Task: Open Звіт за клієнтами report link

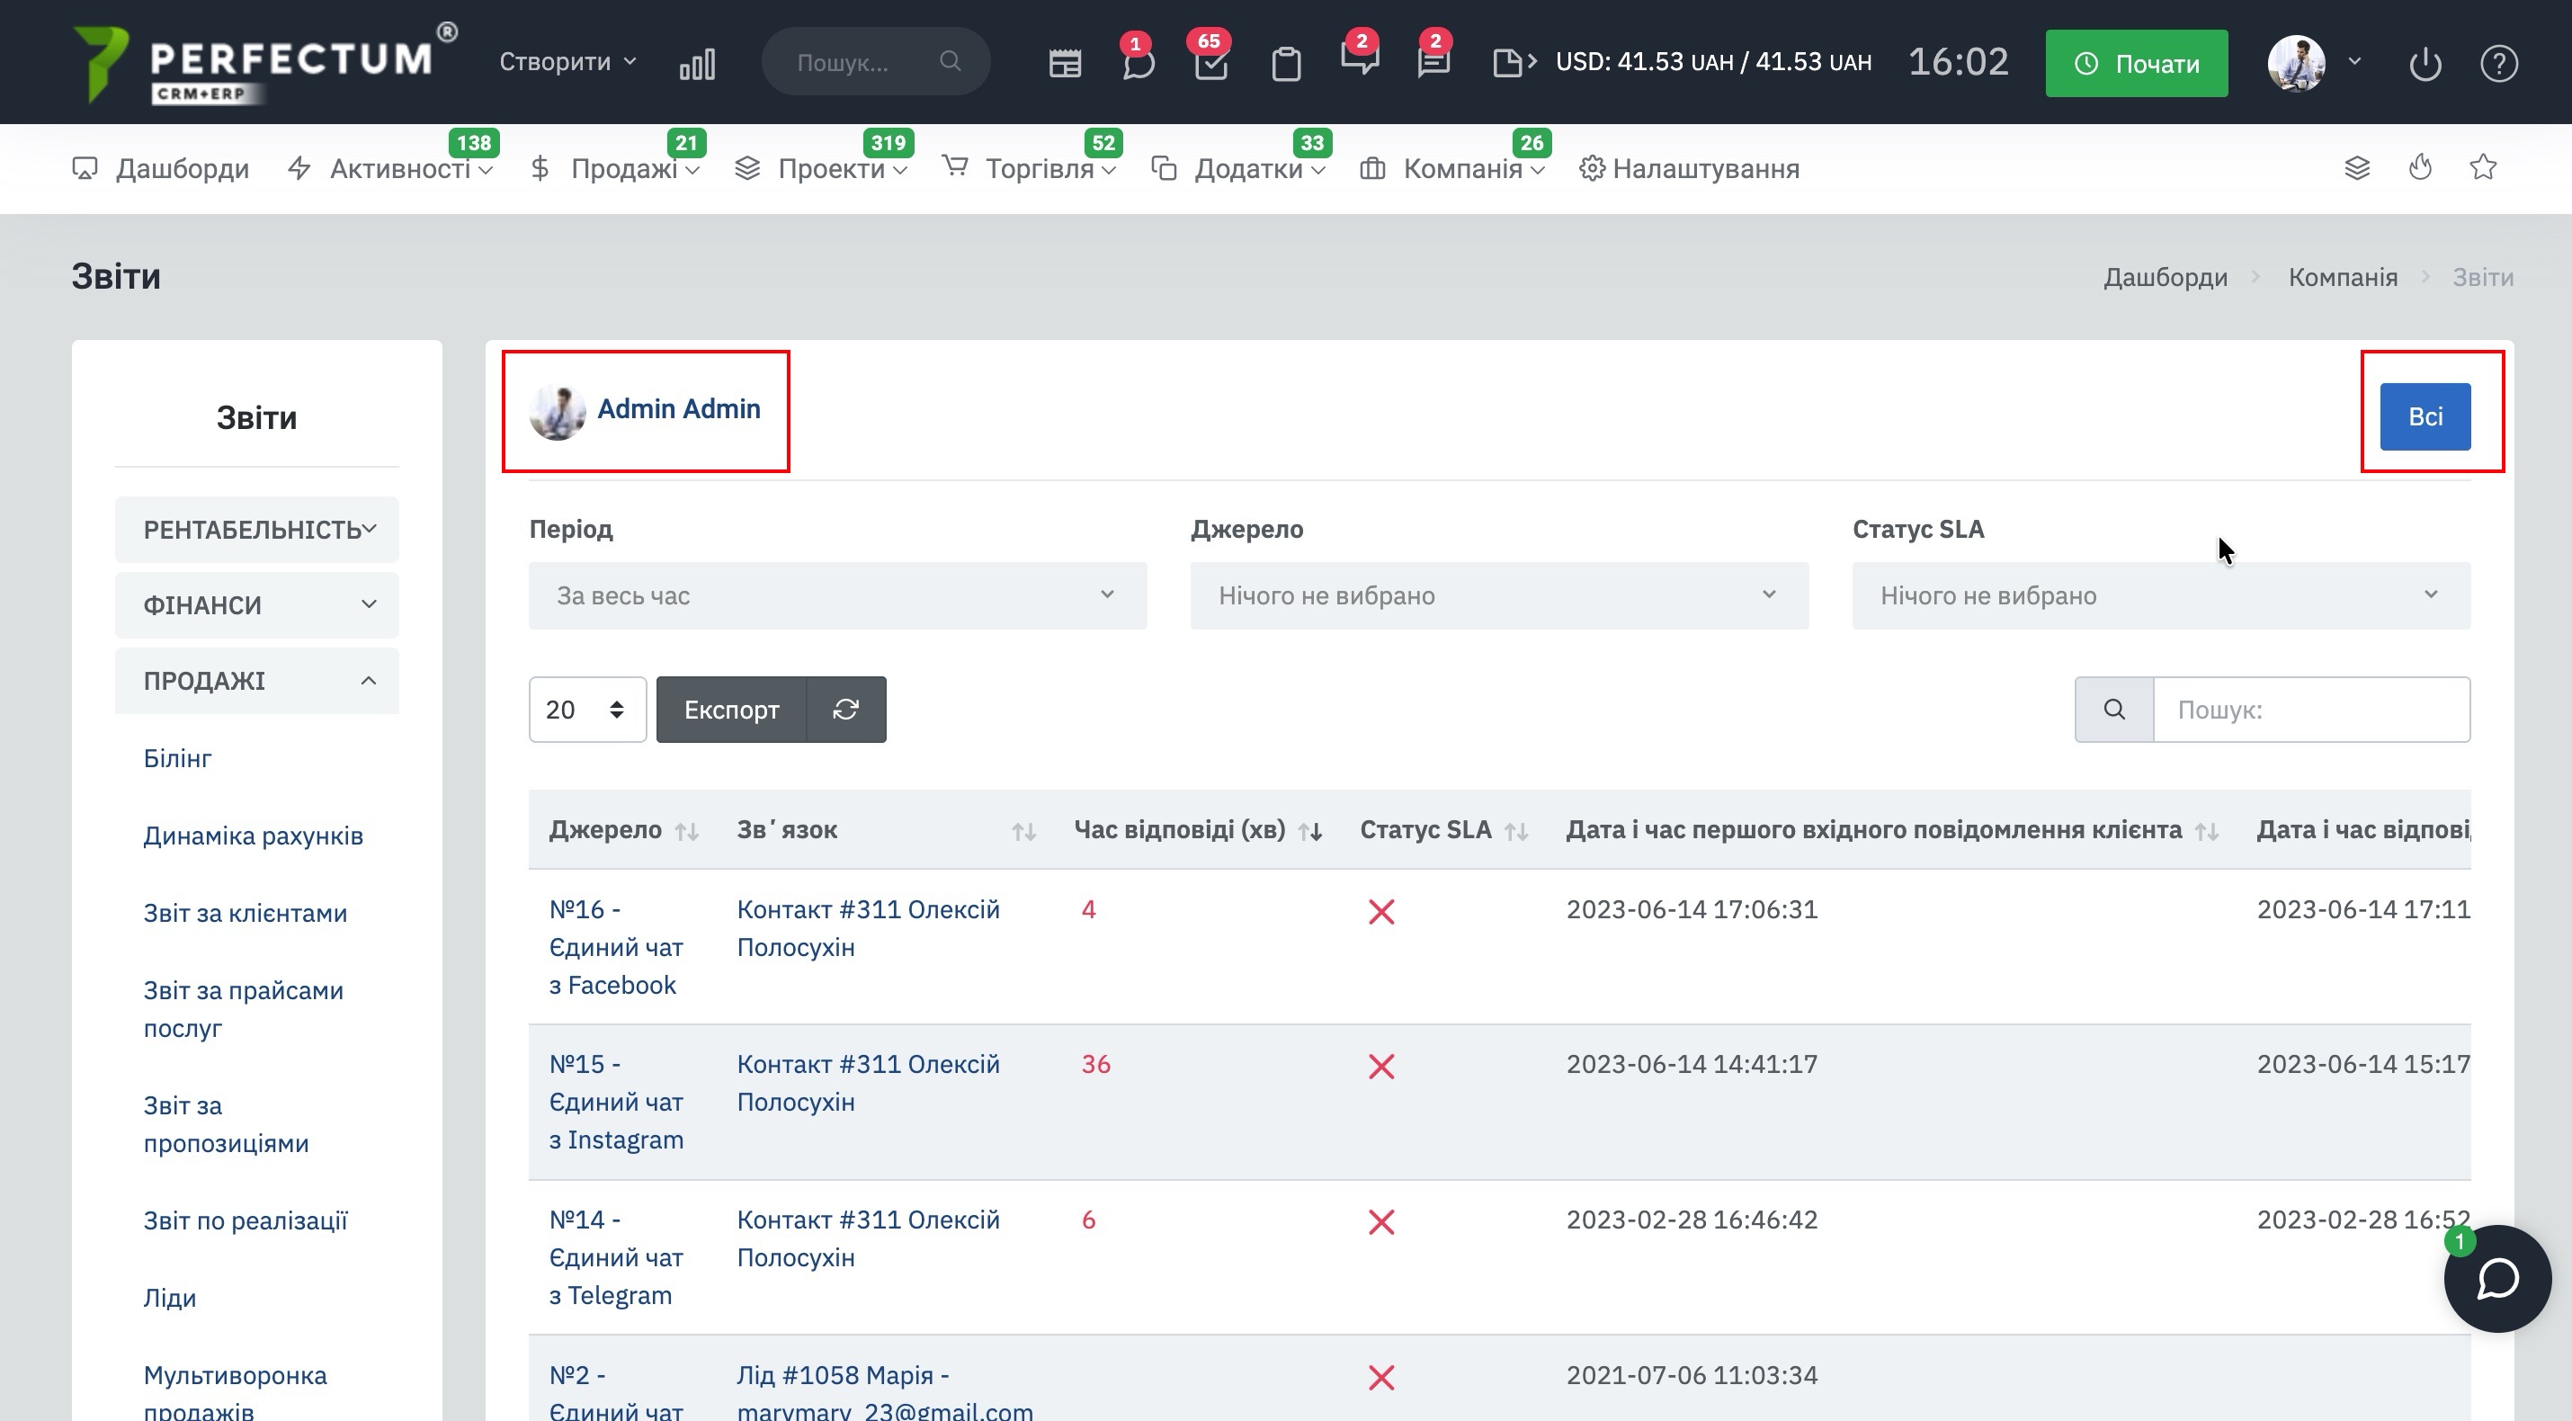Action: 245,913
